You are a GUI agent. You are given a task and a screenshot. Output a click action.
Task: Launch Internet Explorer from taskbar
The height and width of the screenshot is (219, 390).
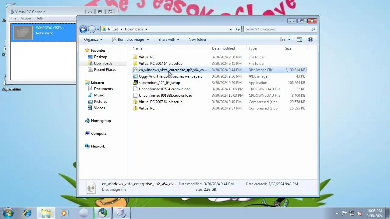[27, 213]
